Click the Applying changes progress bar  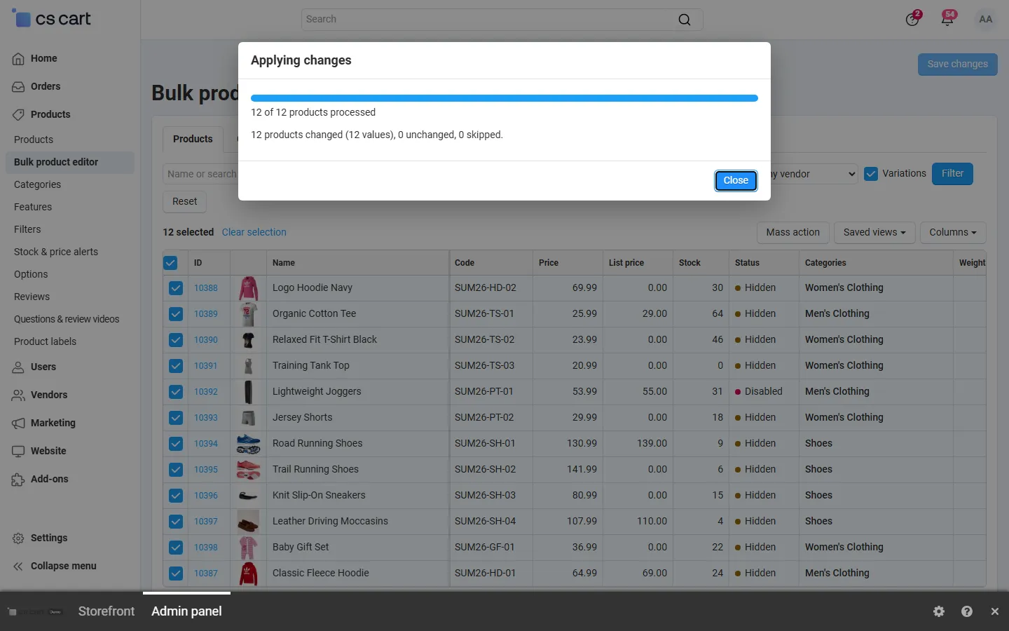(504, 98)
